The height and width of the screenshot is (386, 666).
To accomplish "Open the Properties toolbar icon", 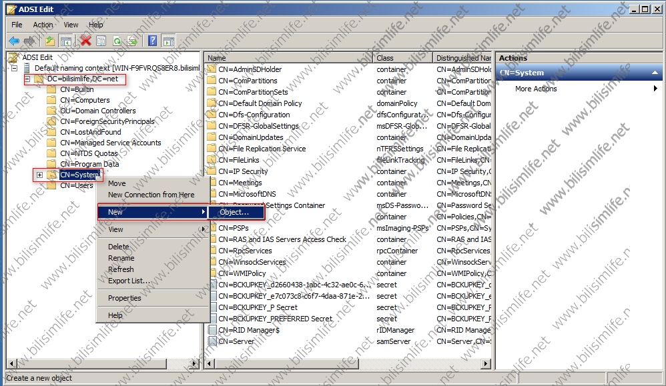I will 101,41.
